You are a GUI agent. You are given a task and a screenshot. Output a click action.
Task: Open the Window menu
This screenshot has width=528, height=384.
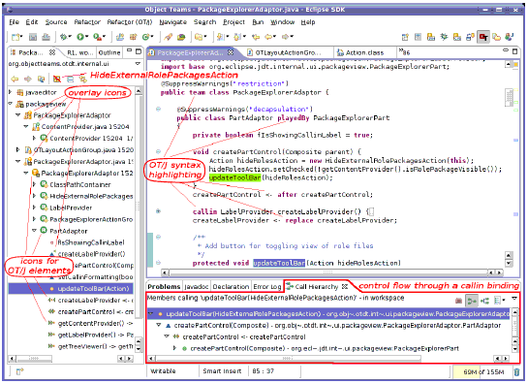pyautogui.click(x=283, y=22)
